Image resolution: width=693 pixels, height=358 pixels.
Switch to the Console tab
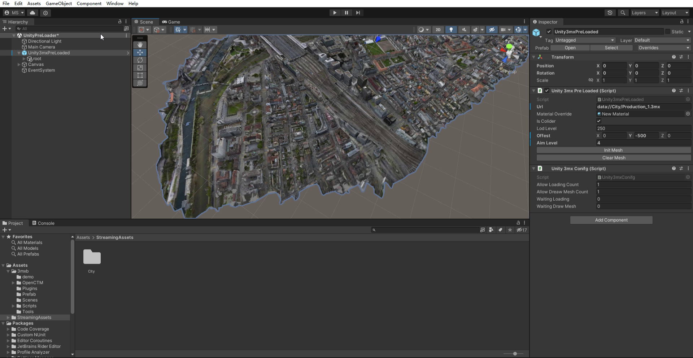(43, 223)
